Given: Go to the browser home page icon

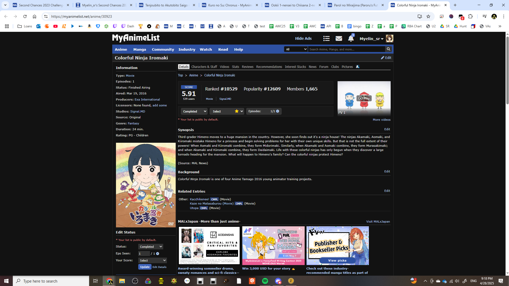Looking at the screenshot, I should pos(34,16).
